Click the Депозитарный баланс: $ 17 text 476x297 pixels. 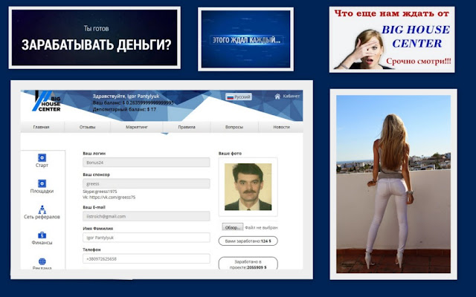[x=124, y=109]
